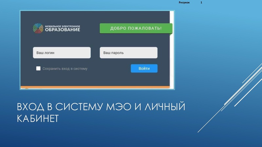262x147 pixels.
Task: Click the 'Ваш пароль' password field
Action: pos(128,53)
